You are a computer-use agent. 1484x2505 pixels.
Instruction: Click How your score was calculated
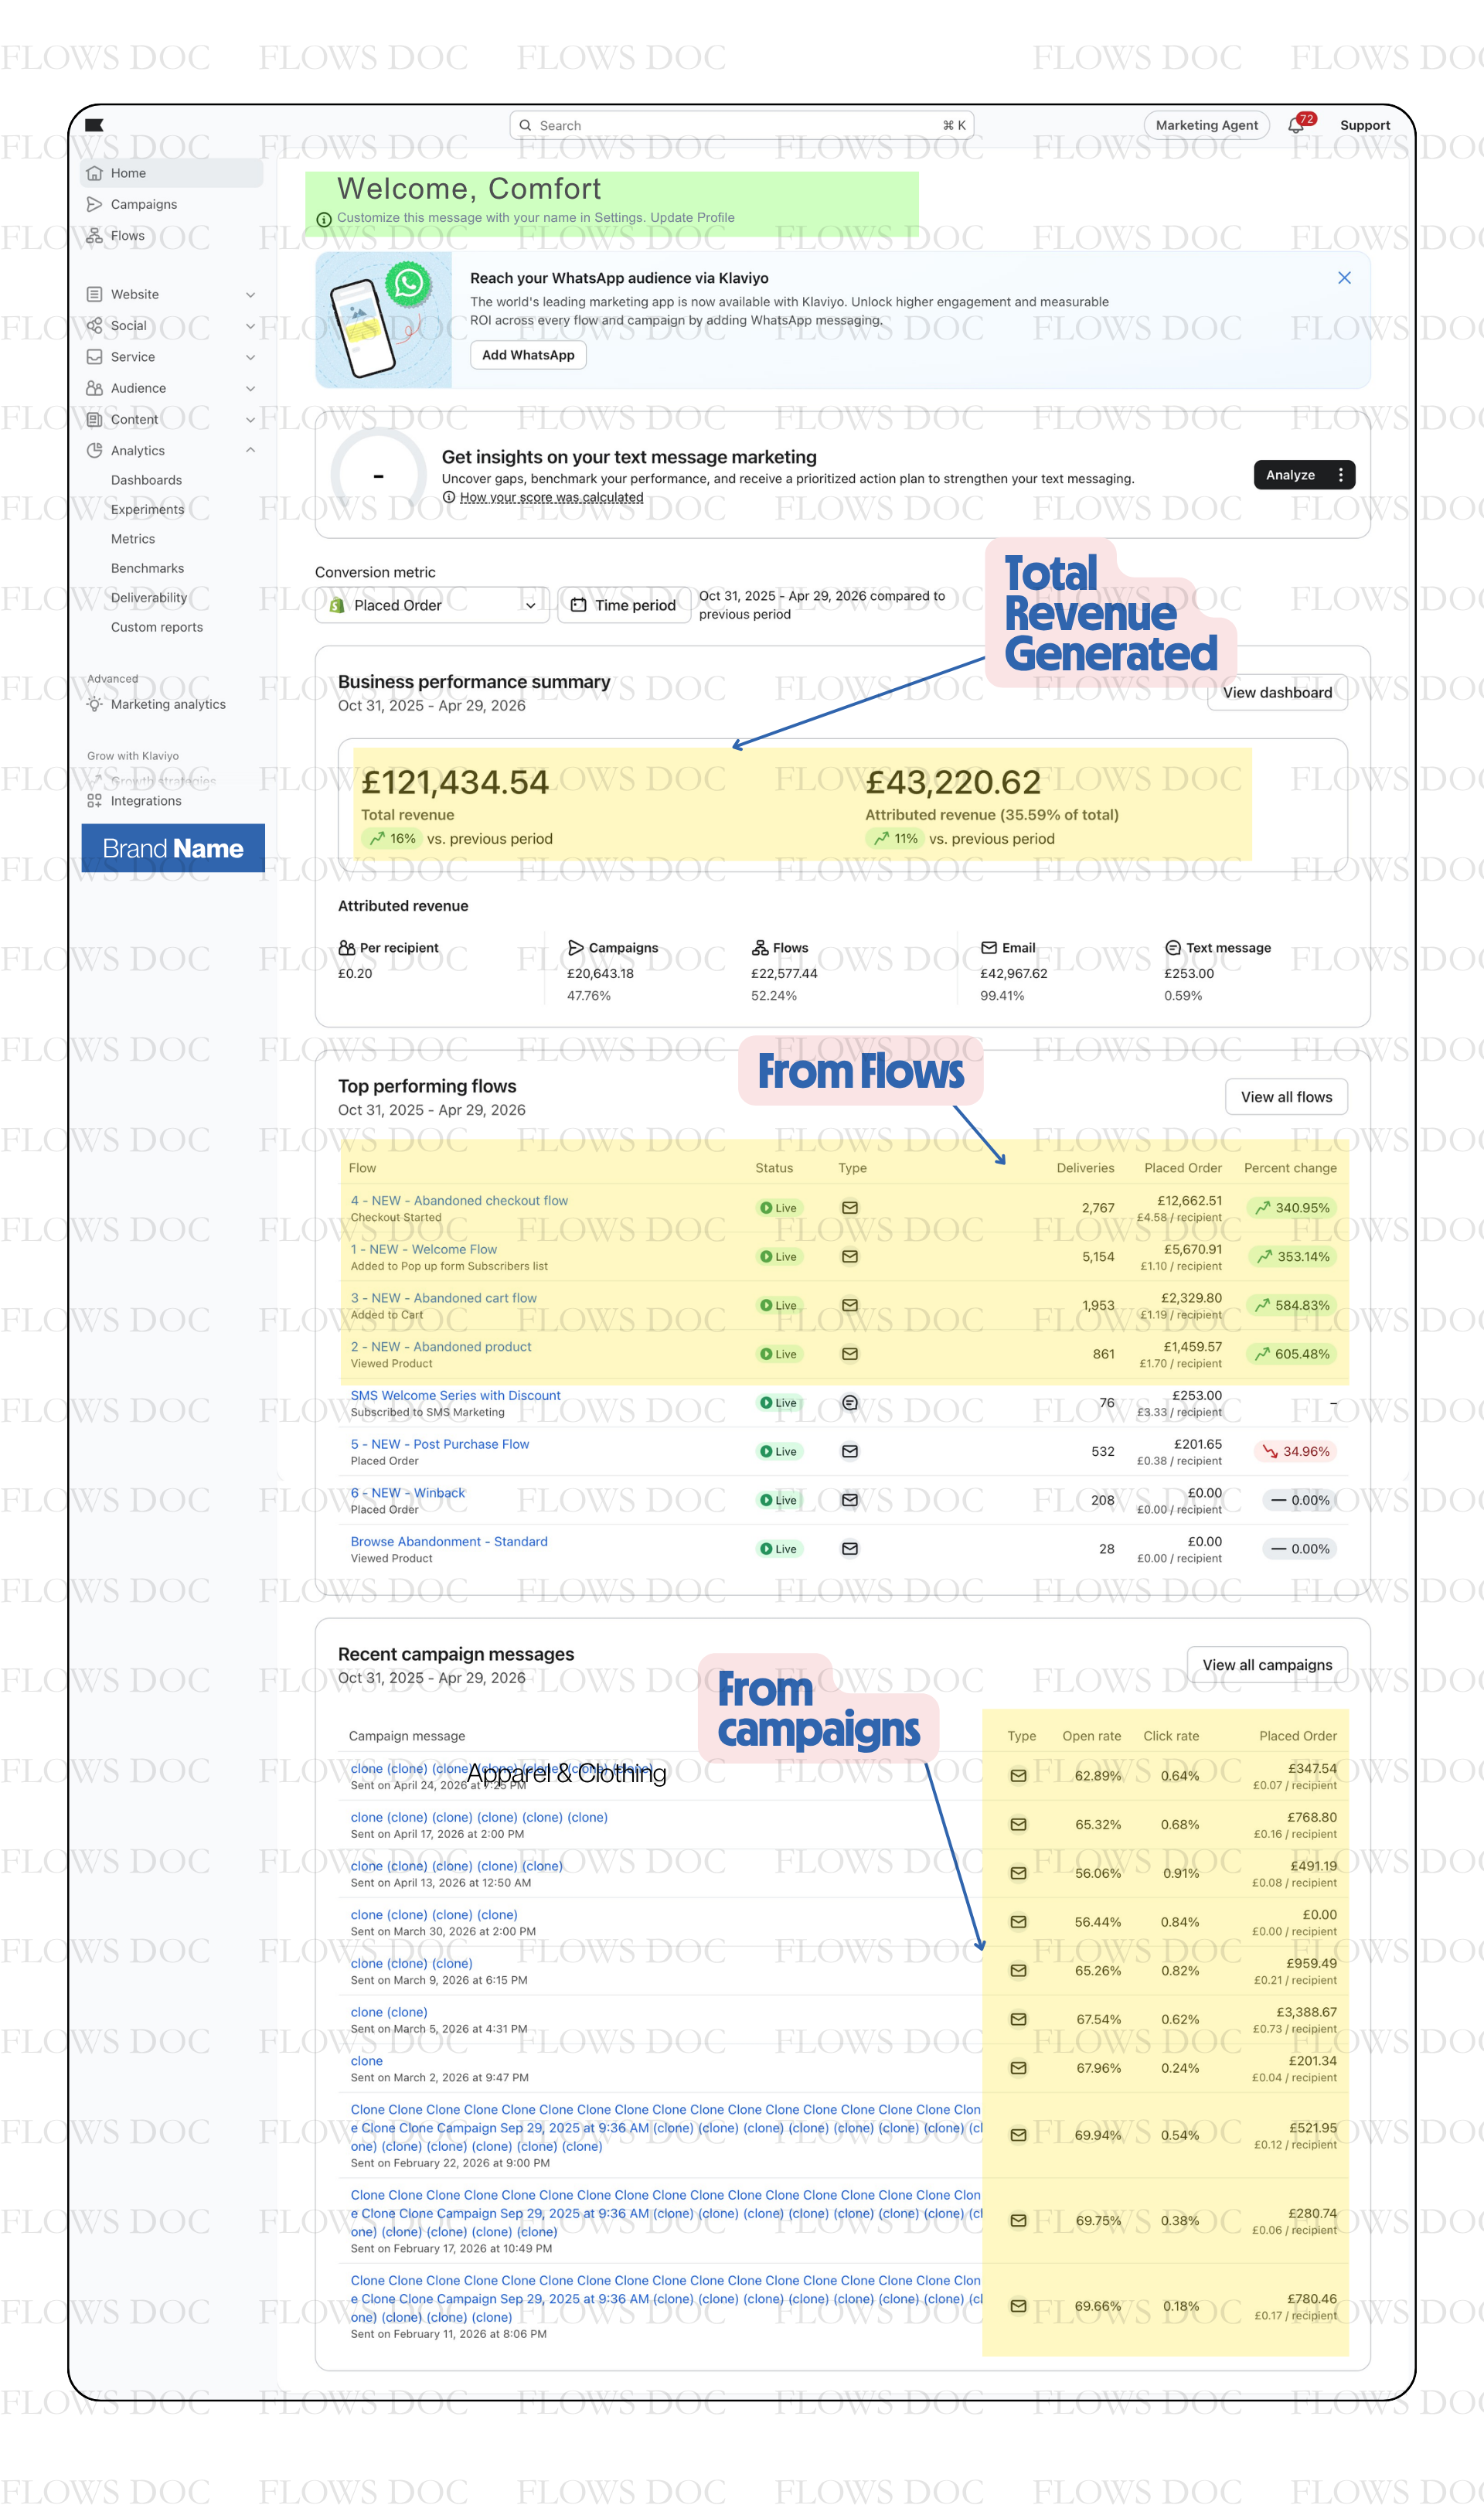551,498
